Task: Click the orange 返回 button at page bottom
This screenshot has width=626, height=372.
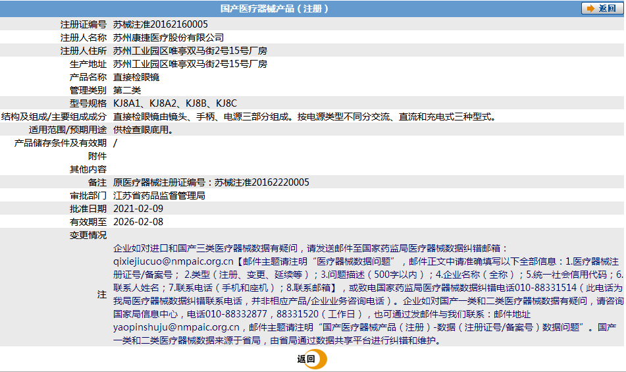Action: click(312, 359)
